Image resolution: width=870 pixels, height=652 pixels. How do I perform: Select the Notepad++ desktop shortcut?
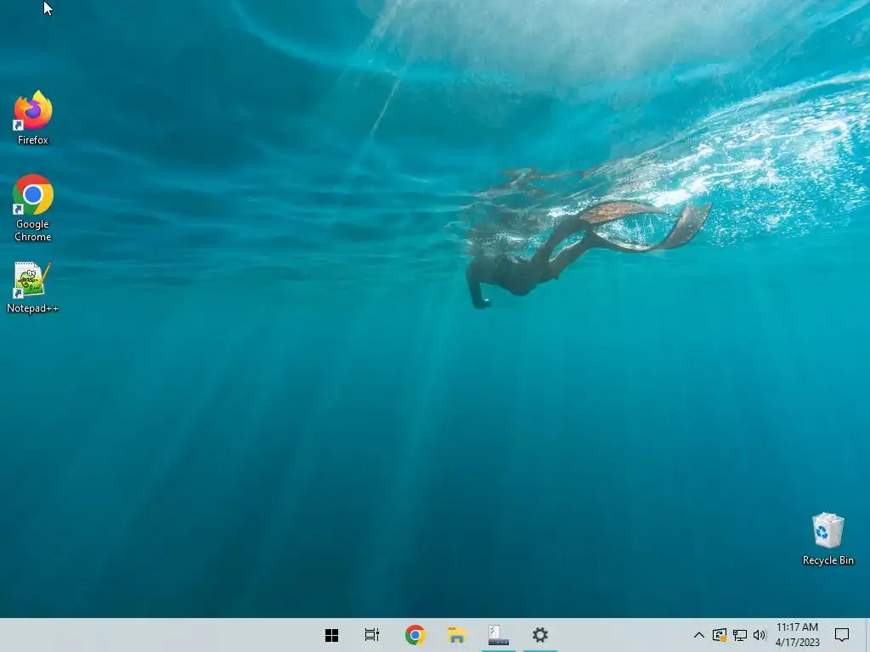pyautogui.click(x=33, y=287)
